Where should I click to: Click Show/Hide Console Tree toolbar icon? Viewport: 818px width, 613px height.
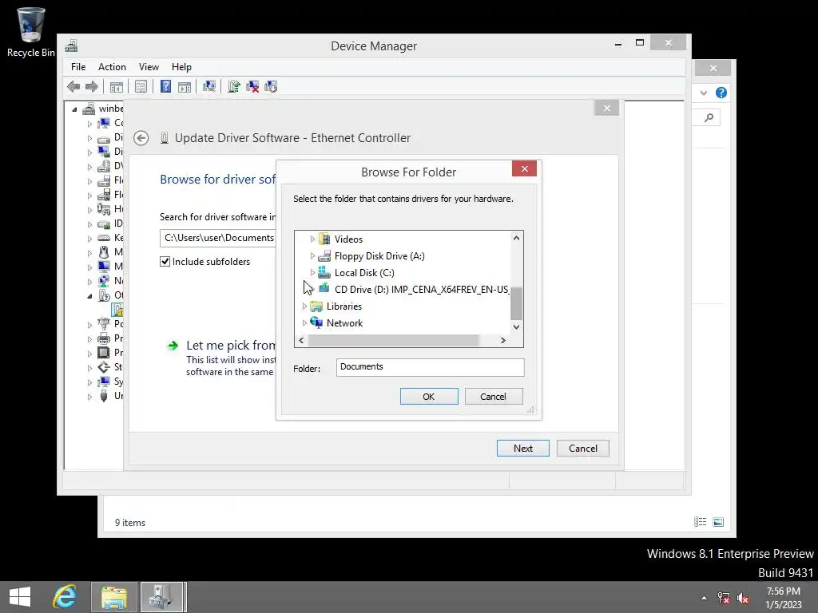(x=117, y=86)
